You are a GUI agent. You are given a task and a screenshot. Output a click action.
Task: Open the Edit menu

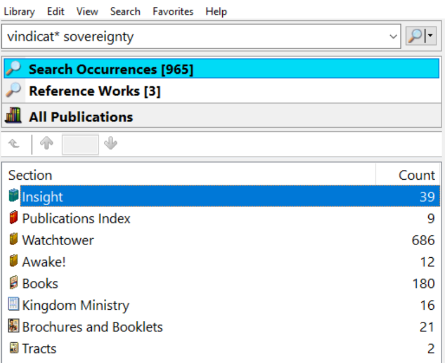[x=55, y=12]
